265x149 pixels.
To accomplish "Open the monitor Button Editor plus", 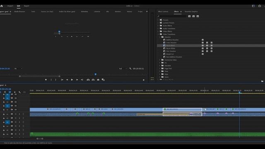I will pyautogui.click(x=144, y=80).
